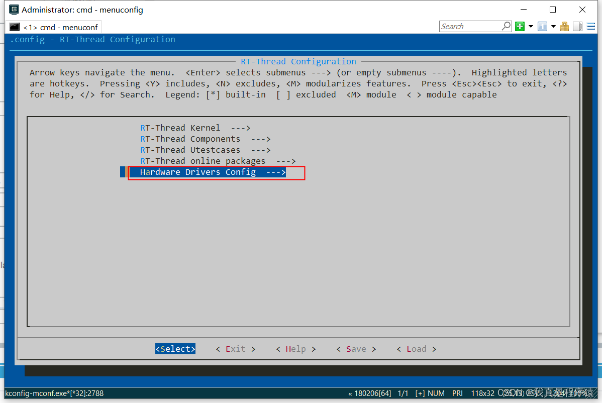Screen dimensions: 602x403
Task: Click the ConEmu app icon in the title bar
Action: pos(14,10)
